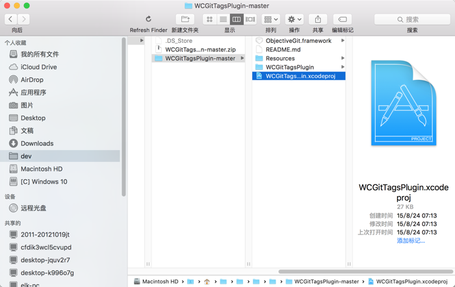Select the .DS_Store file
Screen dimensions: 455x287
[198, 41]
